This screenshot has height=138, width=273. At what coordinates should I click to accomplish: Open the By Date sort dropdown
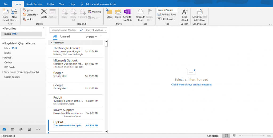(91, 37)
